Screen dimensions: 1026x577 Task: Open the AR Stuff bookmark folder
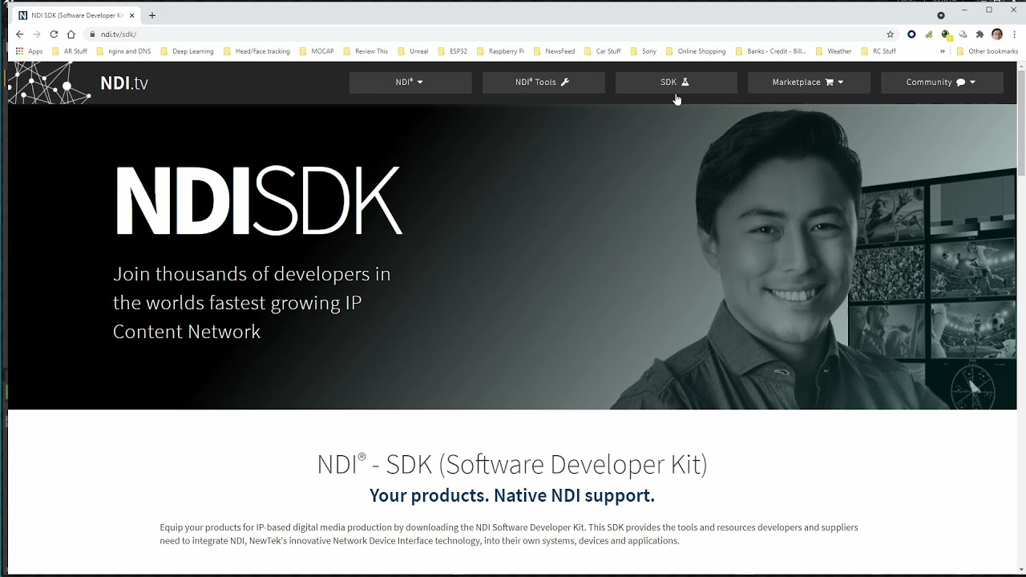click(70, 51)
